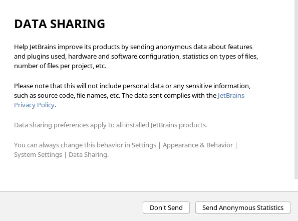
Task: Click text 'Data sharing preferences apply to all installed'
Action: pyautogui.click(x=82, y=125)
